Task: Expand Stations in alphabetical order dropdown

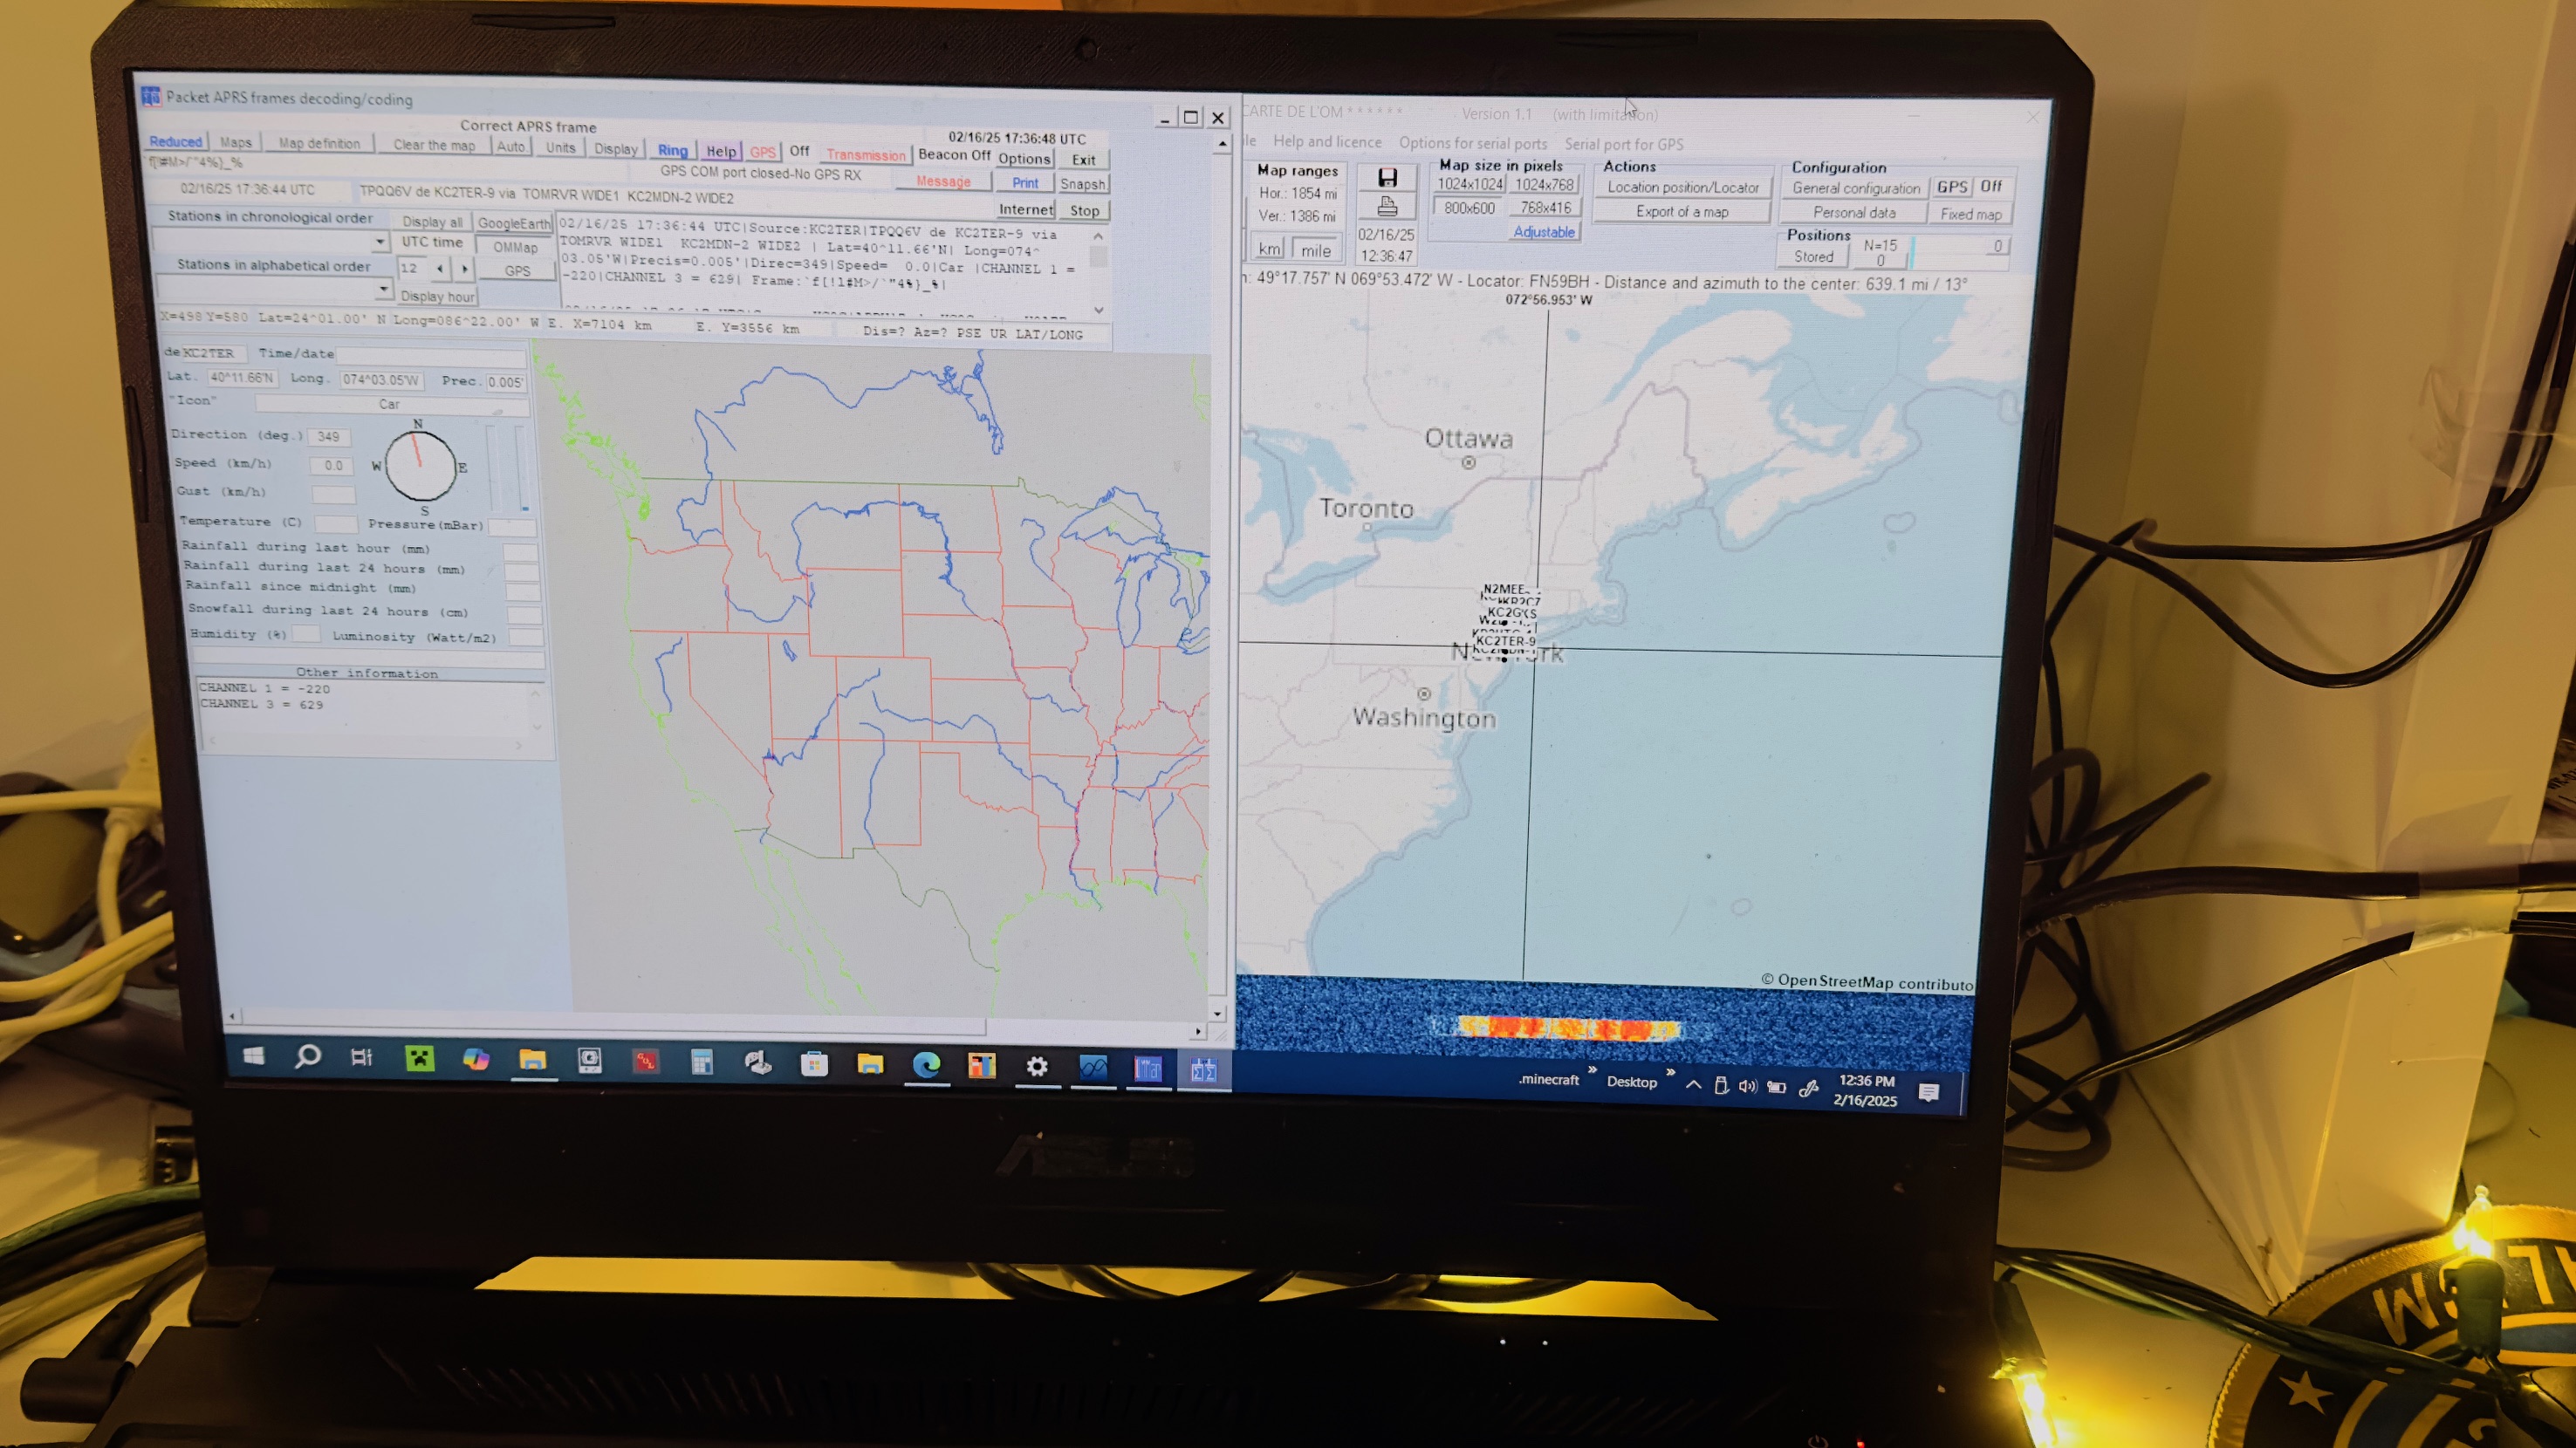Action: (383, 289)
